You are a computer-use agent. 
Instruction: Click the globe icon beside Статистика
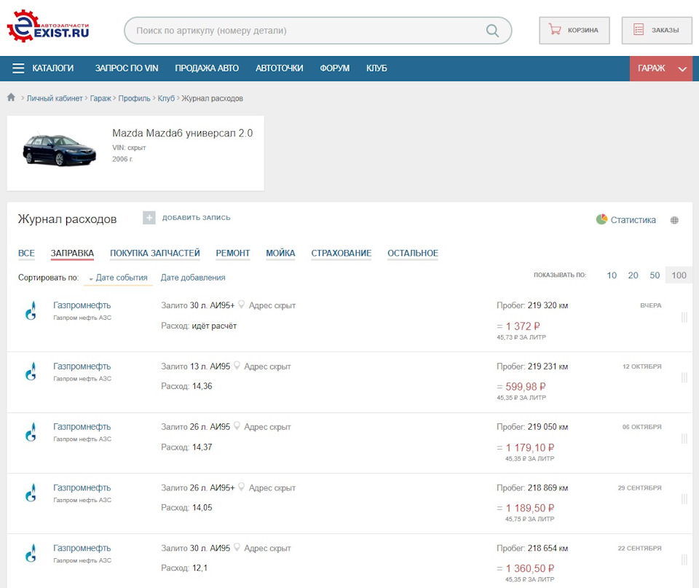point(674,220)
